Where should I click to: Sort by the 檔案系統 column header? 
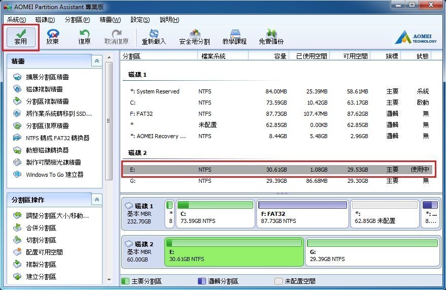pyautogui.click(x=223, y=56)
